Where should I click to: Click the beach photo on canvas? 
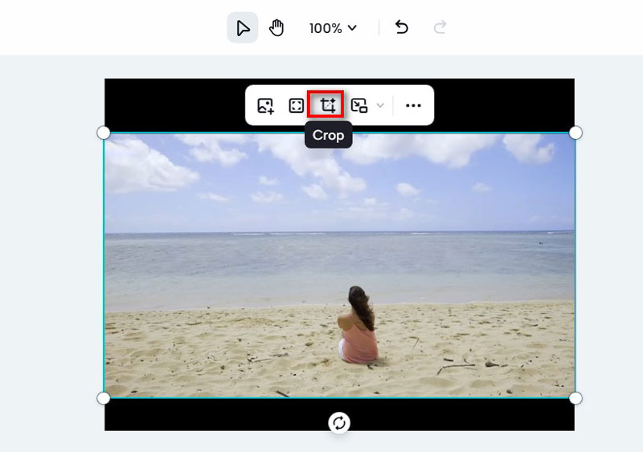click(339, 265)
